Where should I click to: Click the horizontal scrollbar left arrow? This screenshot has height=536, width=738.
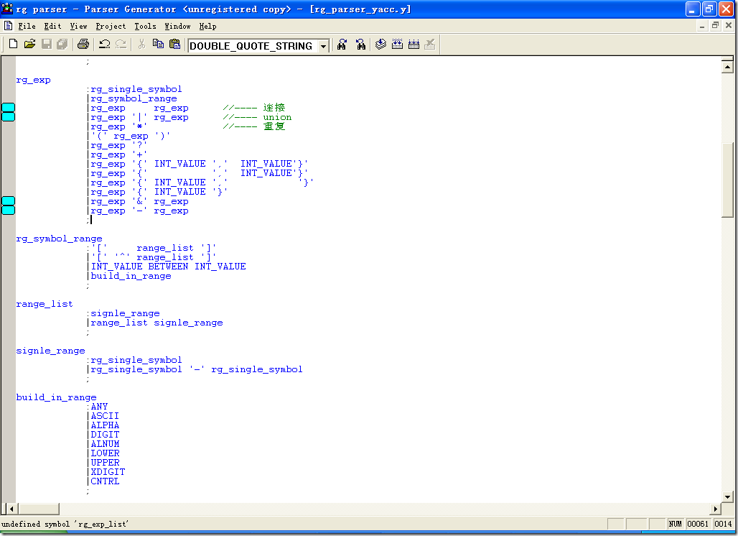[x=11, y=509]
